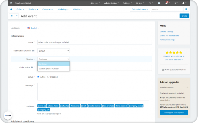
Task: Copy the [time_created] variable
Action: (x=121, y=106)
